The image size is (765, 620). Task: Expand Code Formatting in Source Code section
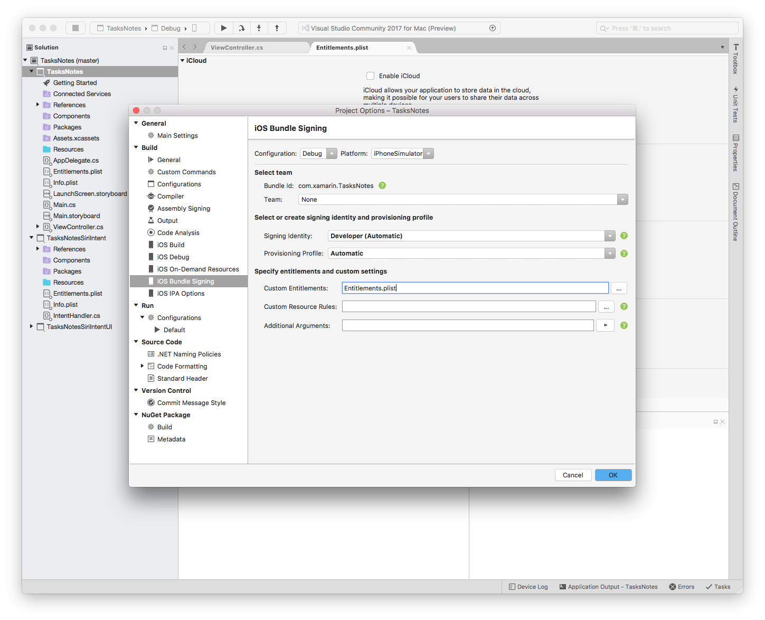pos(143,366)
